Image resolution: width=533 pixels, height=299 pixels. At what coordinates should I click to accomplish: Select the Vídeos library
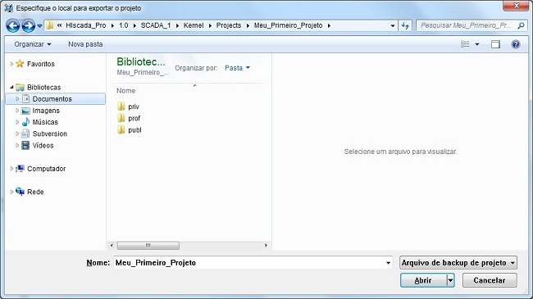pyautogui.click(x=43, y=146)
